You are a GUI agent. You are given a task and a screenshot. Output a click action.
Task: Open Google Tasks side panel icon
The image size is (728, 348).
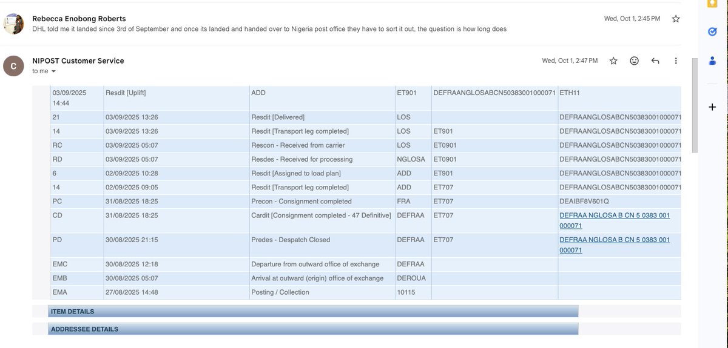tap(712, 31)
